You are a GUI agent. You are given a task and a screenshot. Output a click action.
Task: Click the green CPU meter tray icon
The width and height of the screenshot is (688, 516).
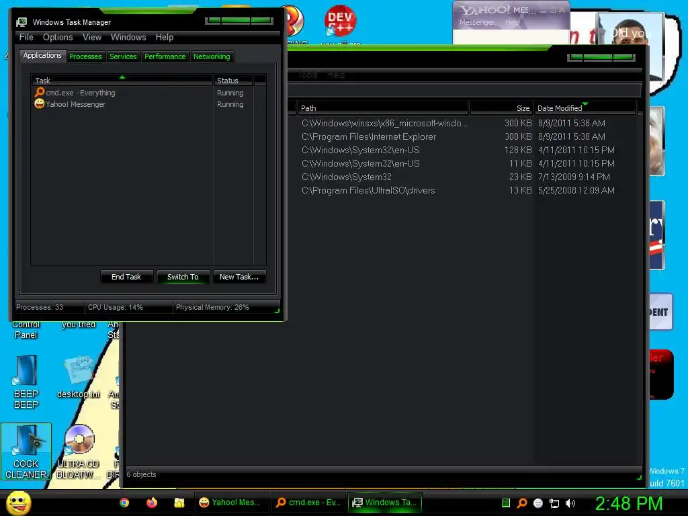point(506,503)
